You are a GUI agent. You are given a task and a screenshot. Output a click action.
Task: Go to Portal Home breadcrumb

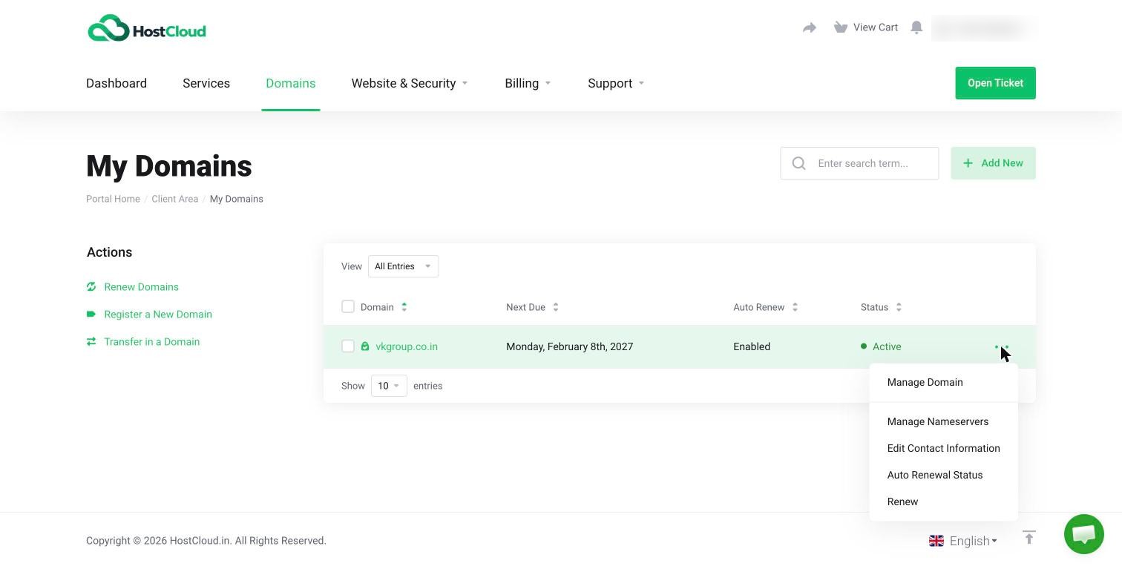point(113,199)
